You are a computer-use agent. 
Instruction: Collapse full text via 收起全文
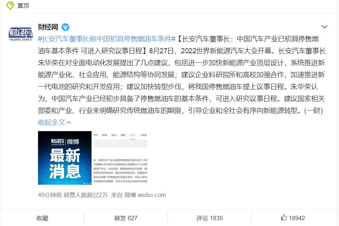point(51,122)
